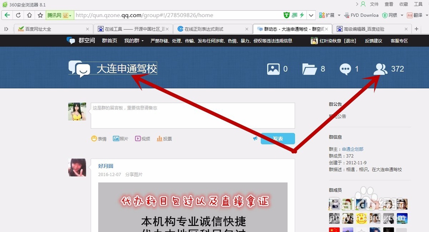The width and height of the screenshot is (429, 232).
Task: Click the 退出 logout link
Action: pyautogui.click(x=350, y=41)
